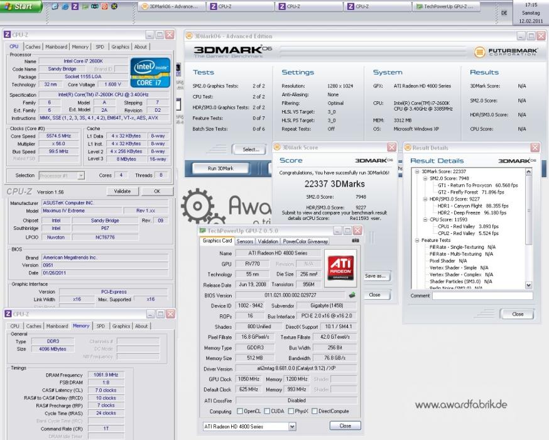
Task: Switch to 3DMark06 Advanced taskbar button
Action: pos(171,6)
